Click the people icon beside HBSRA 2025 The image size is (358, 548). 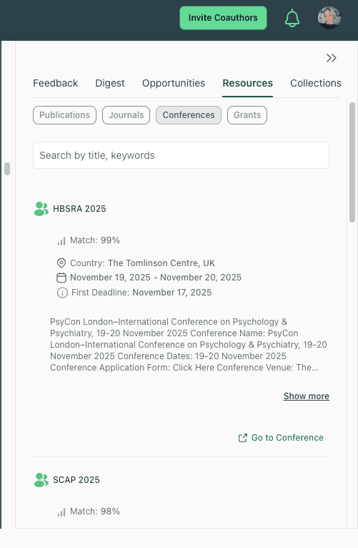pyautogui.click(x=41, y=209)
